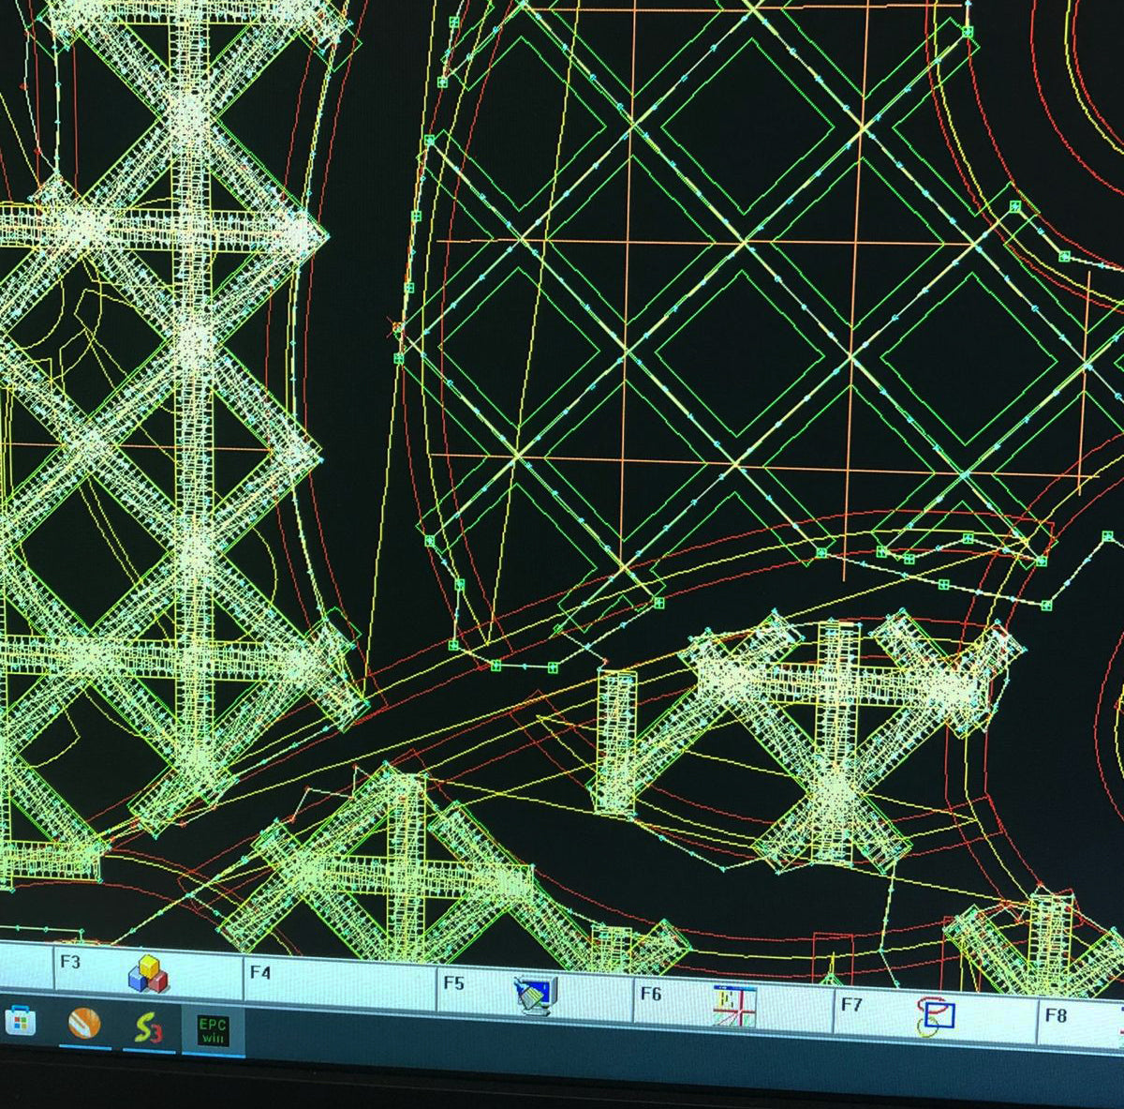Screen dimensions: 1124x1109
Task: Click the F3 colored cubes icon
Action: pos(148,974)
